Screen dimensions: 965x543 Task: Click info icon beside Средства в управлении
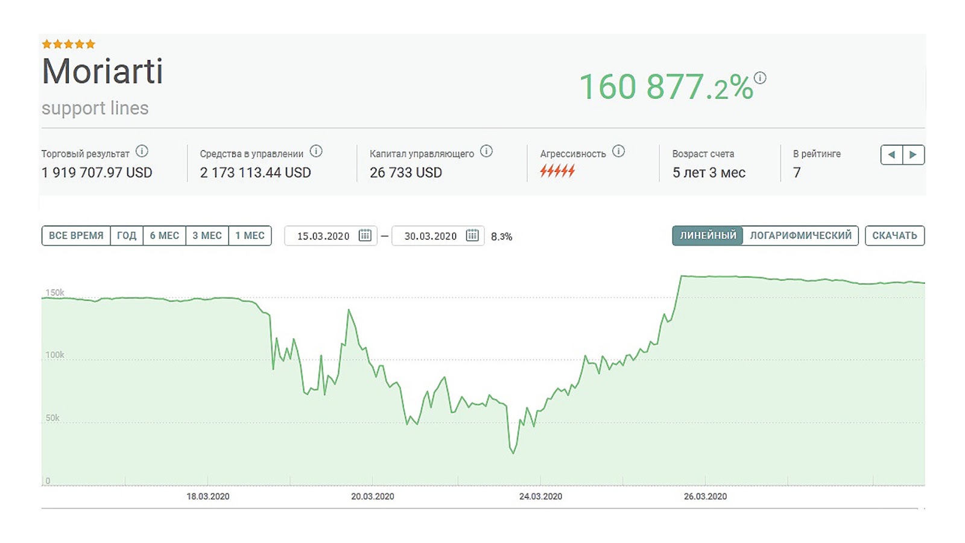click(316, 151)
